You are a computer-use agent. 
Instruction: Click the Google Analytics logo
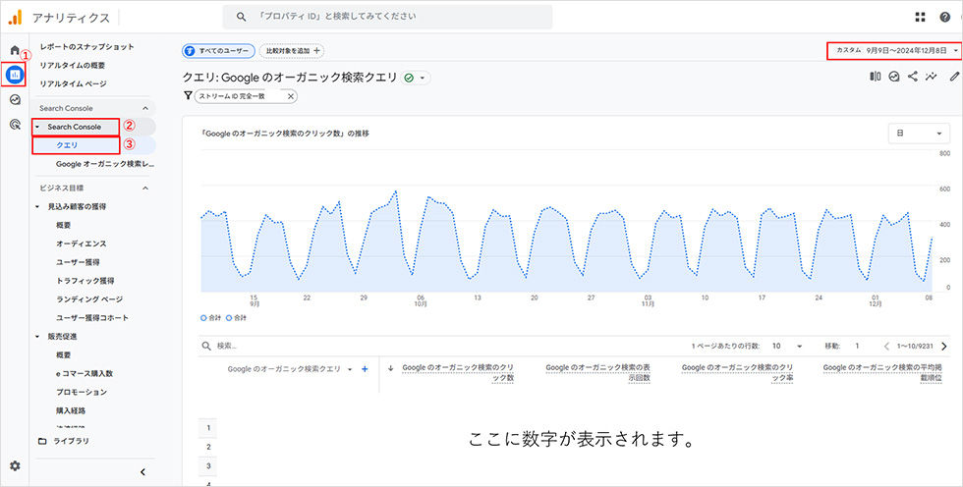coord(15,17)
